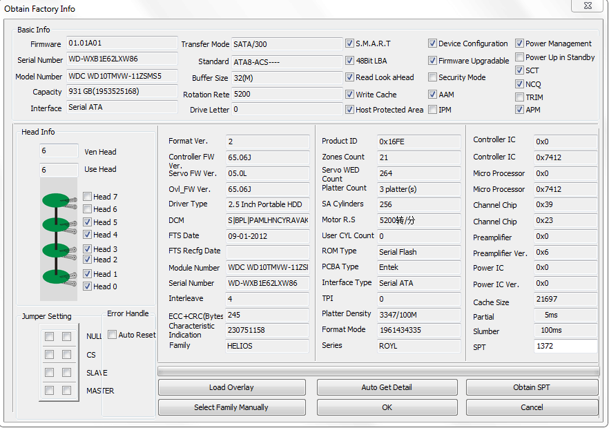This screenshot has width=609, height=428.
Task: Click Auto Get Detail button
Action: coord(387,387)
